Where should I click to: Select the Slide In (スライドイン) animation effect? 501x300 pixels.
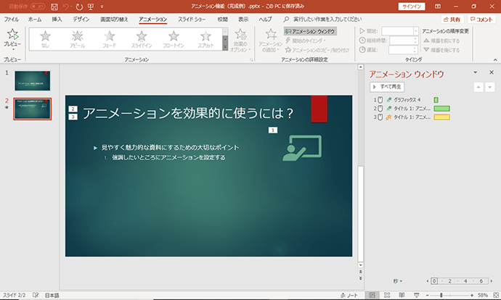click(x=142, y=39)
